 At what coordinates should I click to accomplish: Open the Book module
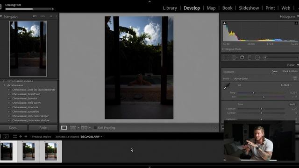(228, 8)
